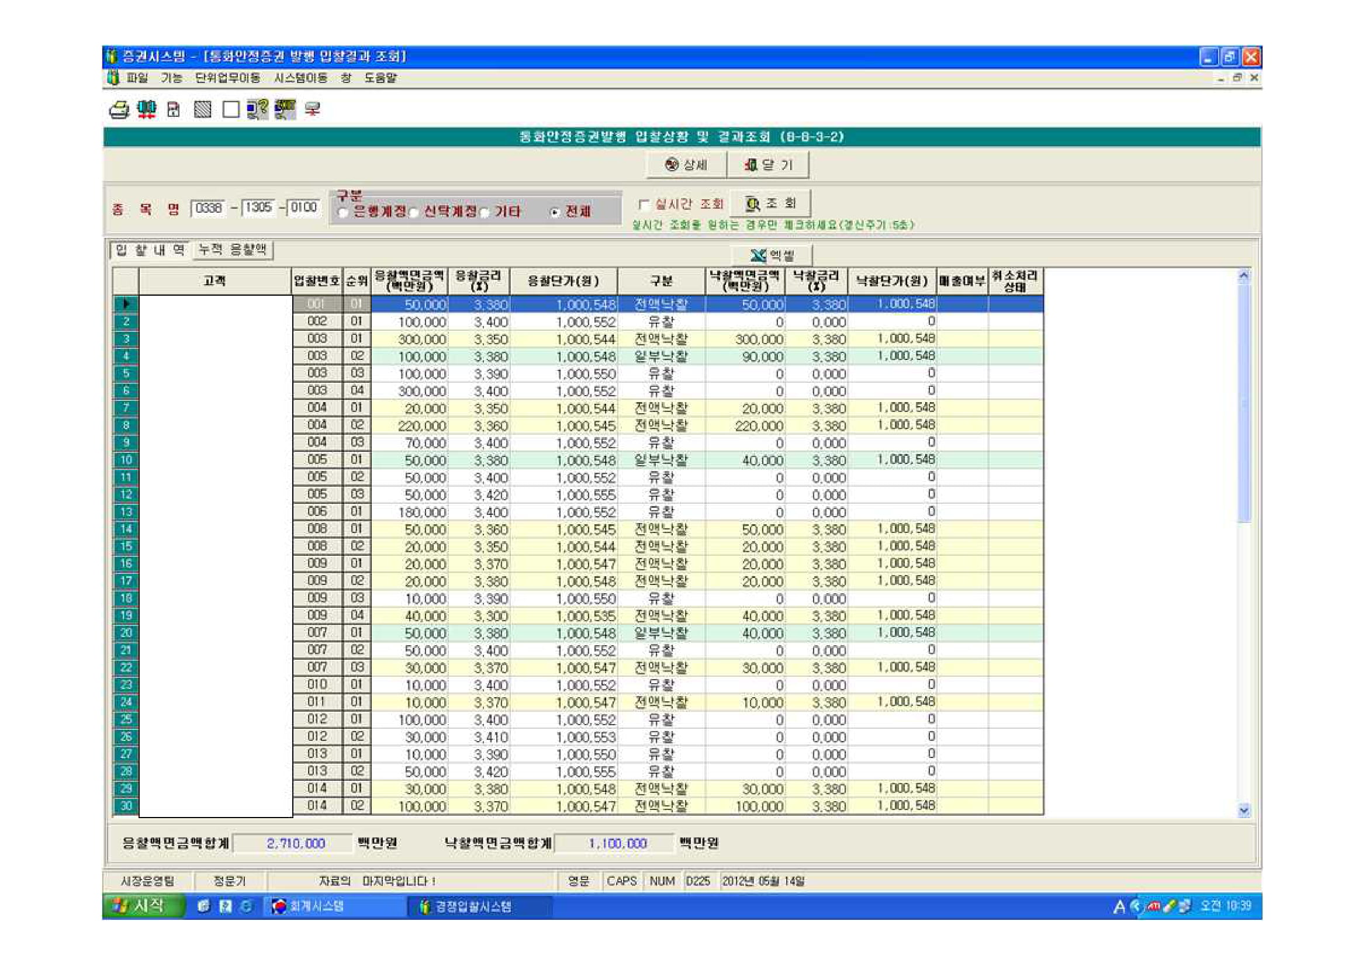Screen dimensions: 1366x966
Task: Switch to the 누적 응찰액 tab
Action: pyautogui.click(x=232, y=250)
